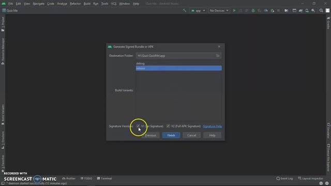Open the Window menu
Screen dimensions: 331x186
[x=125, y=4]
